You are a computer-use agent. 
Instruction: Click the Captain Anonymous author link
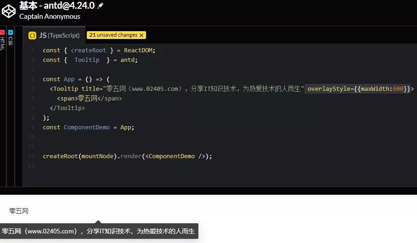(x=50, y=17)
